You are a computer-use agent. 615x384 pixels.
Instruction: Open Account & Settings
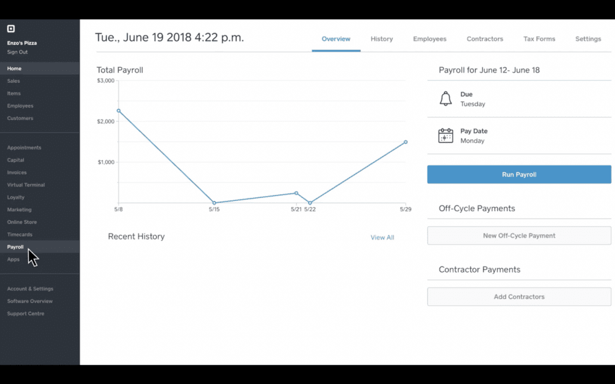[30, 289]
